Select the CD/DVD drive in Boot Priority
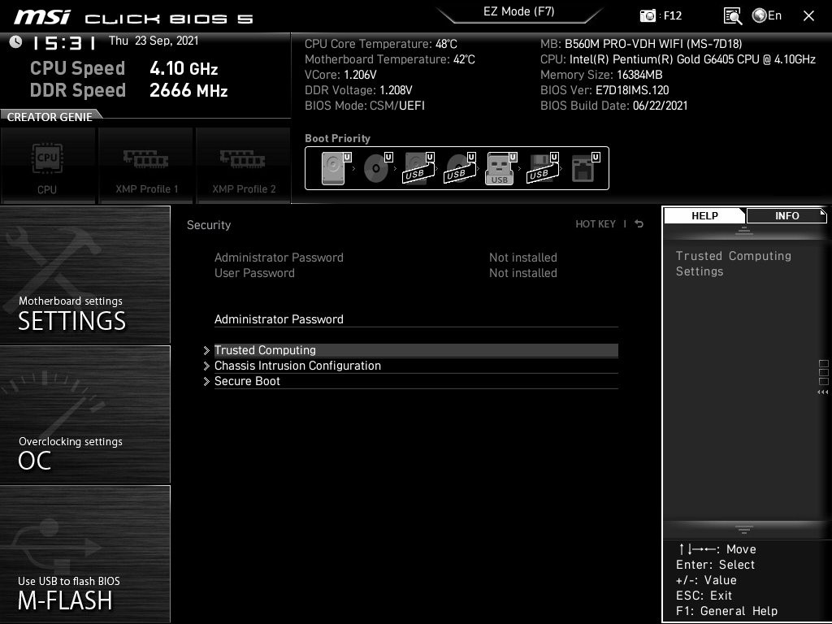Image resolution: width=832 pixels, height=624 pixels. (374, 168)
